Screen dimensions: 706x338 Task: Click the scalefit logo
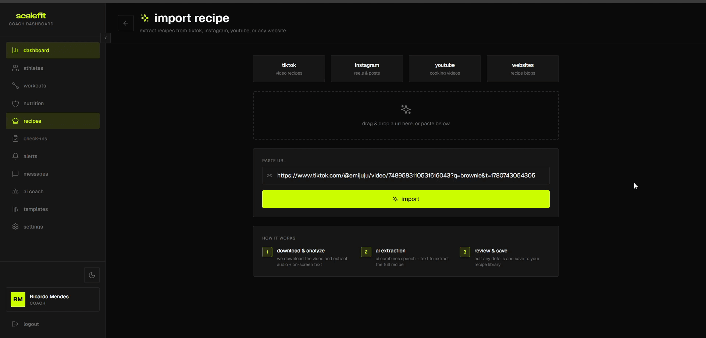point(31,15)
